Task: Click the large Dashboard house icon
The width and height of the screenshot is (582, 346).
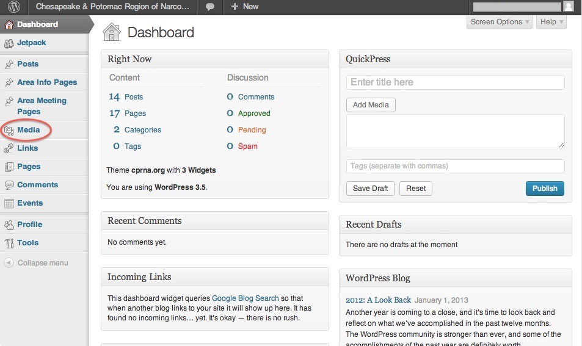Action: [112, 32]
